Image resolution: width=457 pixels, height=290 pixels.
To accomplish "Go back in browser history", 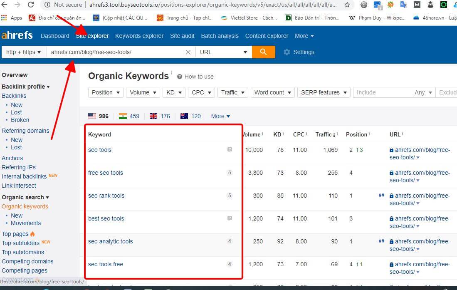I will click(x=5, y=5).
